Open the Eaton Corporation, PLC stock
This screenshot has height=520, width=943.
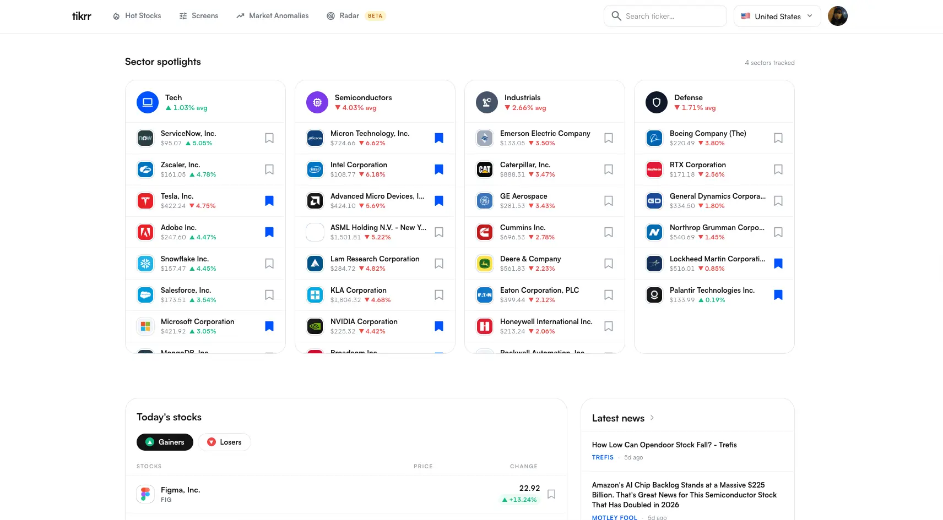[539, 290]
